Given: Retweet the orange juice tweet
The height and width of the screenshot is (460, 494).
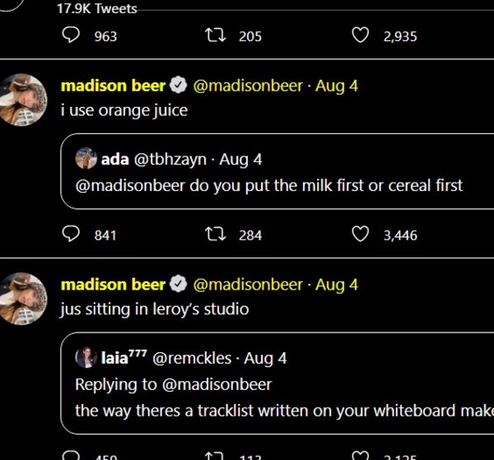Looking at the screenshot, I should point(215,235).
